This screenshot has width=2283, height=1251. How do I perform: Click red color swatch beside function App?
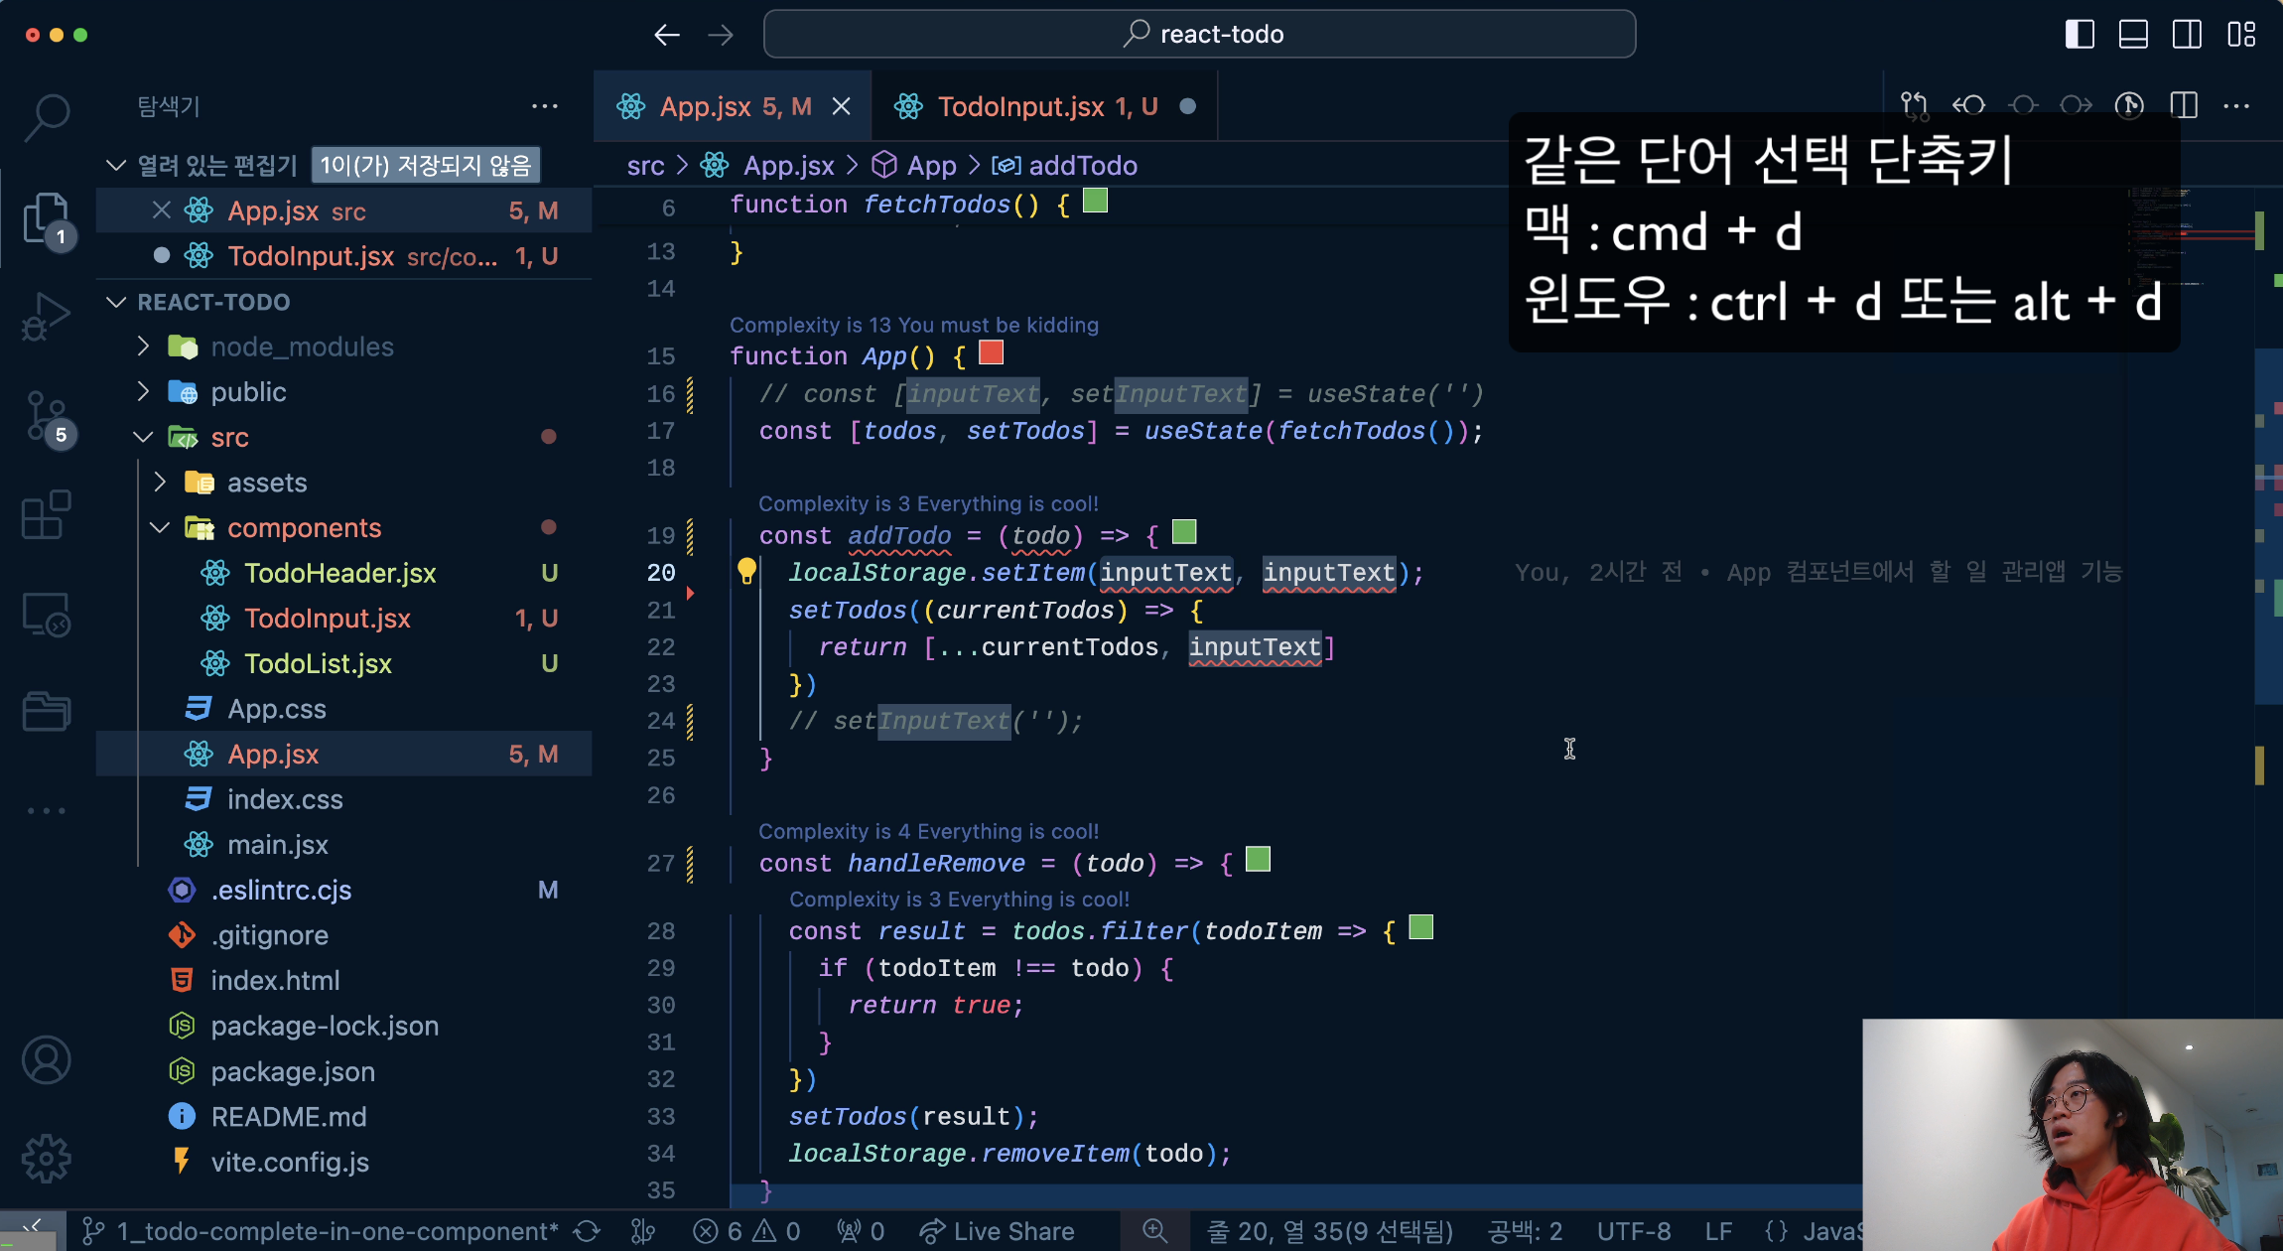pyautogui.click(x=991, y=353)
